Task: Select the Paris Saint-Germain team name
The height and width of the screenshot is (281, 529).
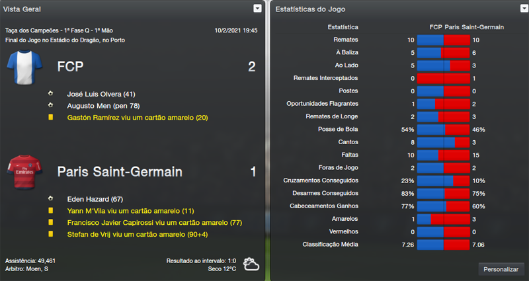Action: point(120,172)
